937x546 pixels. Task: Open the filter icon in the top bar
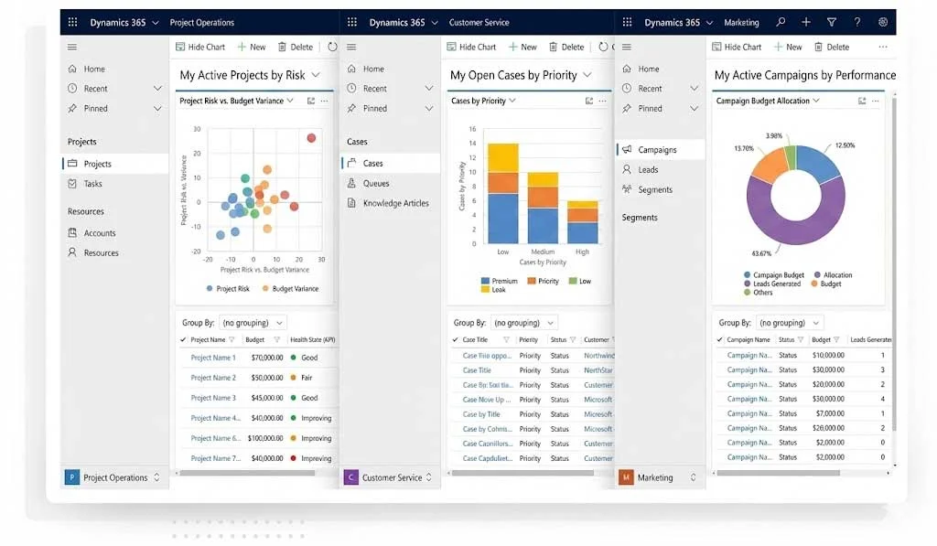tap(831, 21)
